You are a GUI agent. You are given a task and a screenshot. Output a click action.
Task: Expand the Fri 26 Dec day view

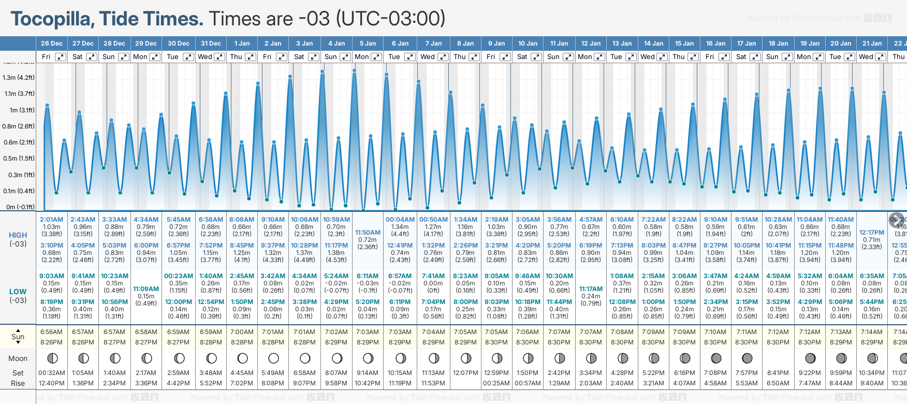[x=61, y=57]
